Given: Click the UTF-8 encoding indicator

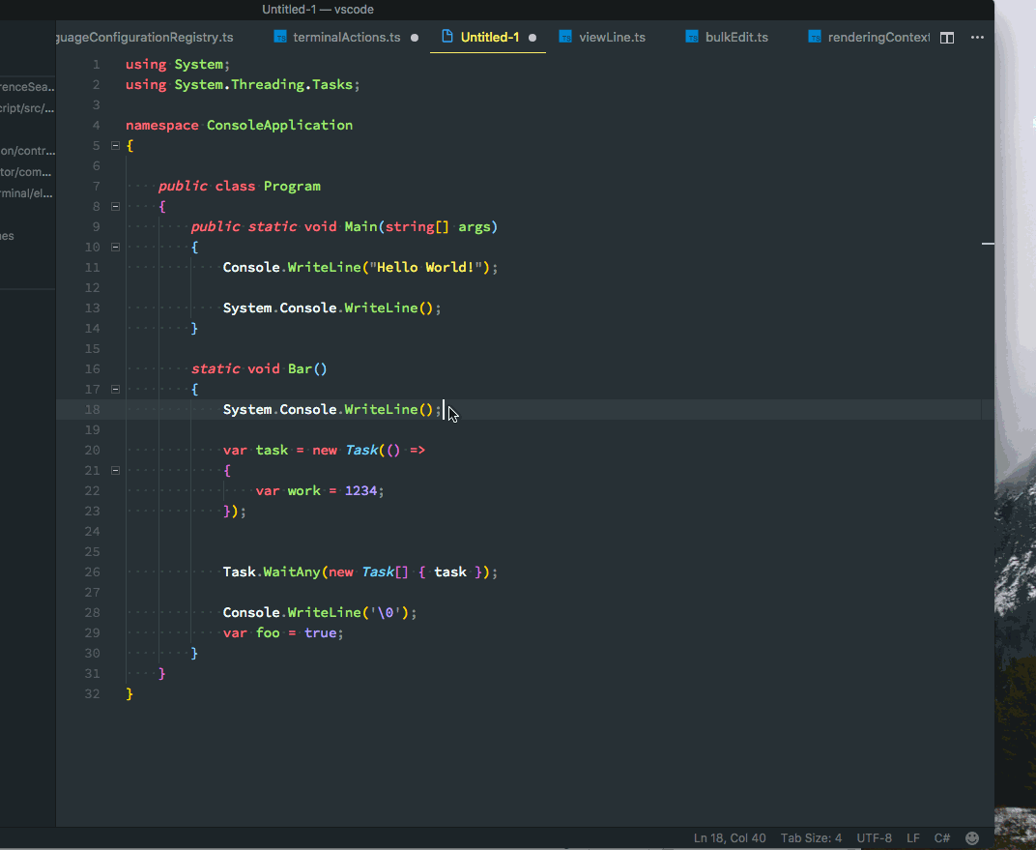Looking at the screenshot, I should 874,837.
